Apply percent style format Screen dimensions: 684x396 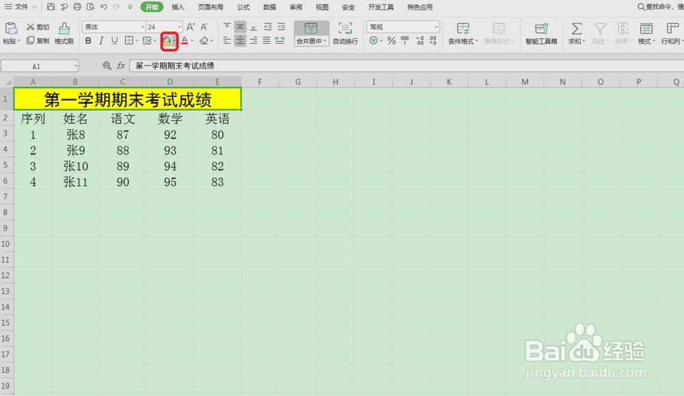tap(392, 40)
